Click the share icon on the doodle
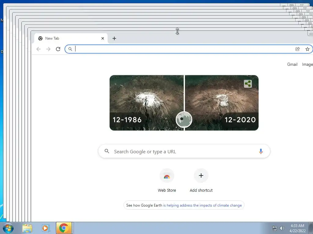313x234 pixels. pos(248,84)
